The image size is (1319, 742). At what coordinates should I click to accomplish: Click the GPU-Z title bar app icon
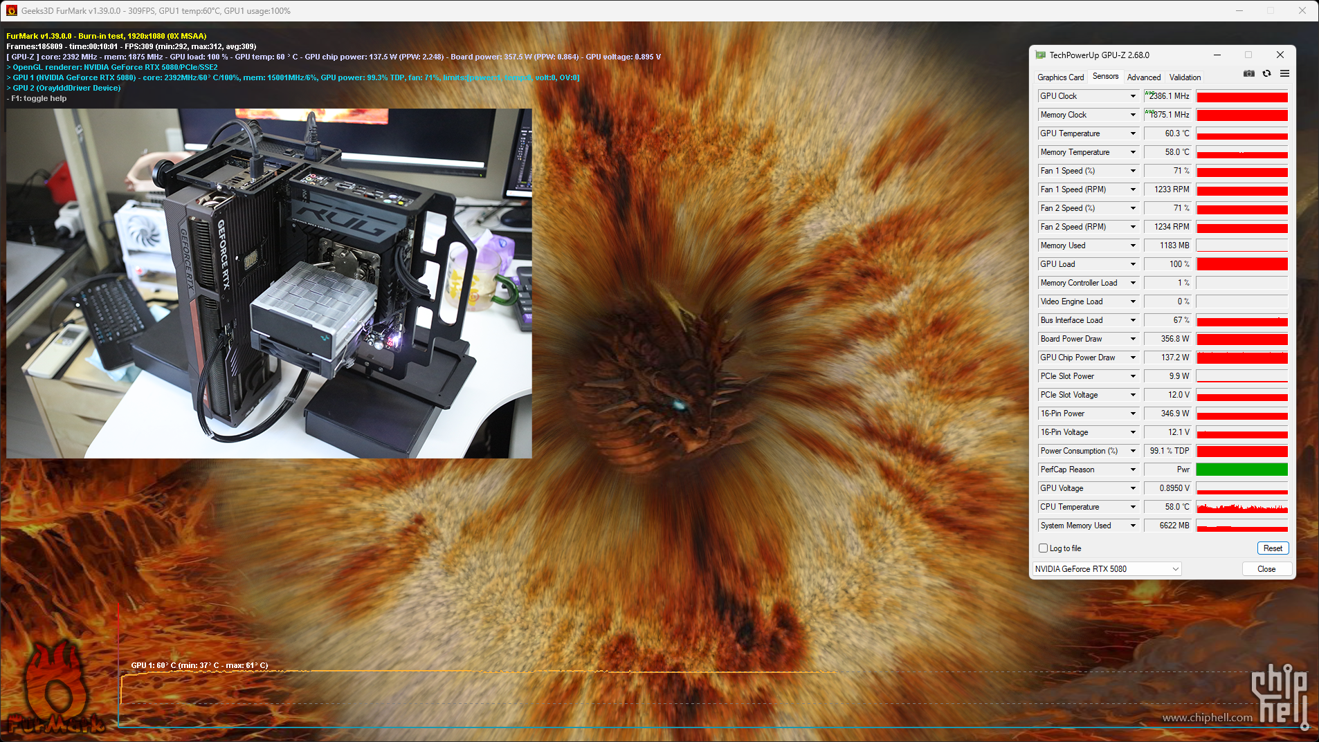tap(1040, 55)
